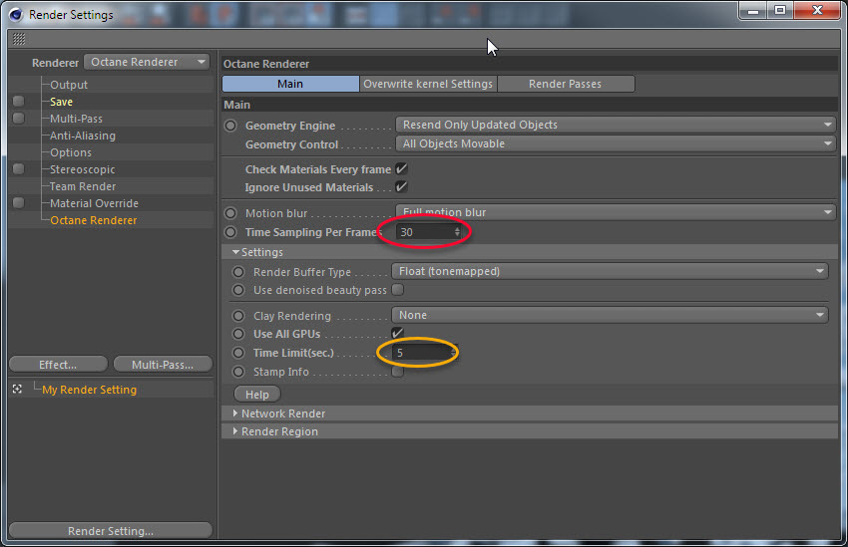Click the Time Limit animation dot
848x547 pixels.
pyautogui.click(x=238, y=353)
